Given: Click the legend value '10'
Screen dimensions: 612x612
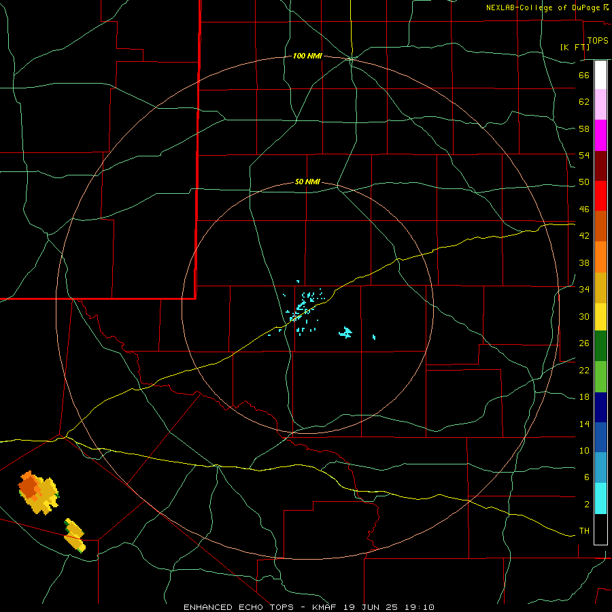Looking at the screenshot, I should click(584, 450).
